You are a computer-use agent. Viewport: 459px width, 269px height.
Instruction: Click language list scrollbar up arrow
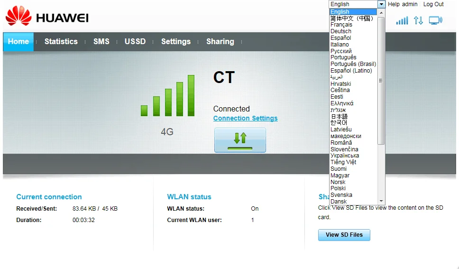click(381, 13)
